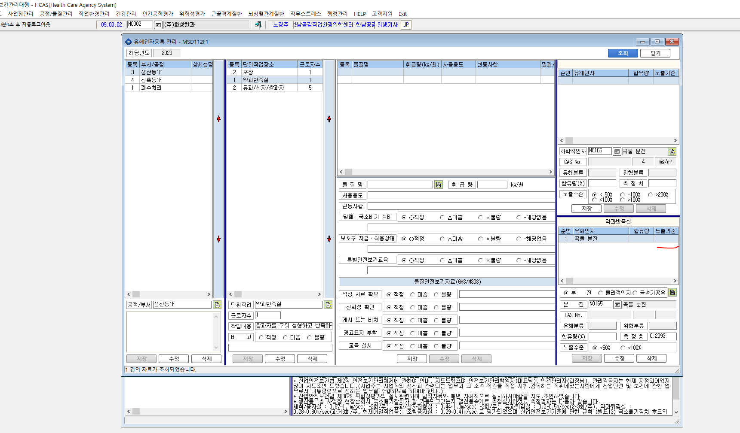Select 약과반죽실 row in workplace list
This screenshot has height=433, width=740.
coord(275,80)
